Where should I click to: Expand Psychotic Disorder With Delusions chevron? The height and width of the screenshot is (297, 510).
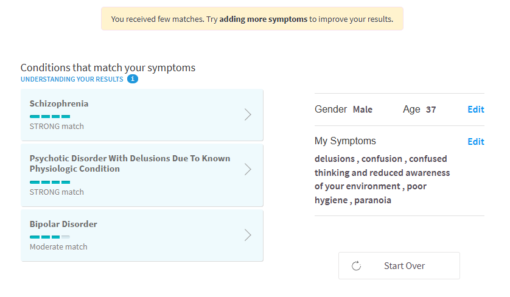pyautogui.click(x=248, y=169)
